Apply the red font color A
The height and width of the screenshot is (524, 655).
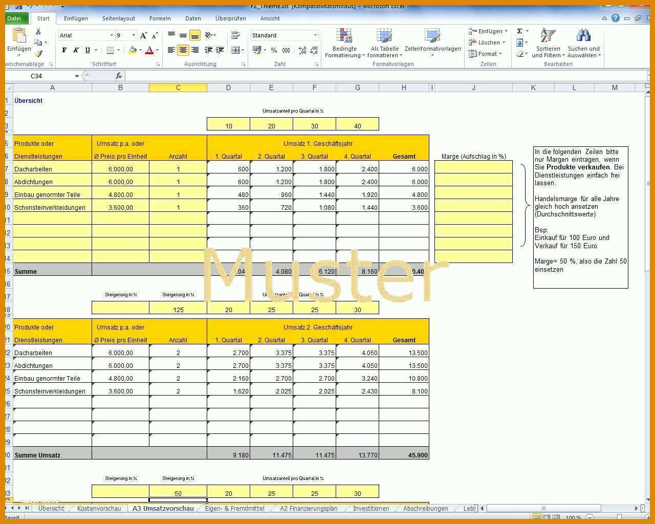click(149, 50)
